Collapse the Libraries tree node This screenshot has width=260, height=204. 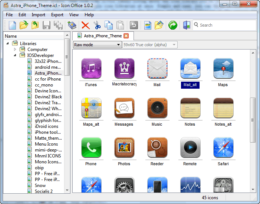[x=7, y=44]
